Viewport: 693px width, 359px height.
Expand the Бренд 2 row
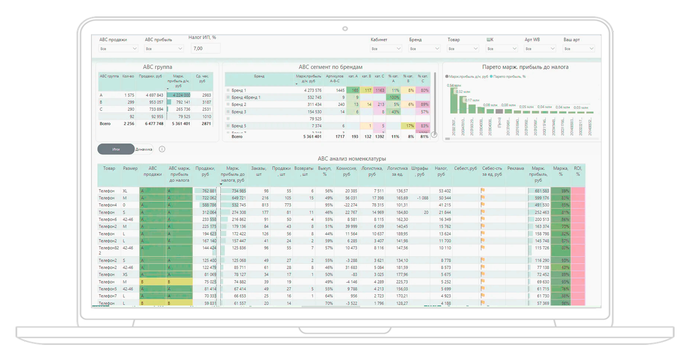(x=228, y=105)
